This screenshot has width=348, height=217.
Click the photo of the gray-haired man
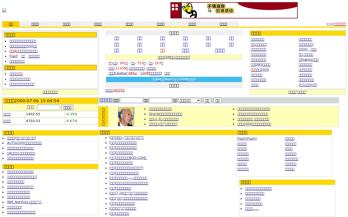click(126, 117)
